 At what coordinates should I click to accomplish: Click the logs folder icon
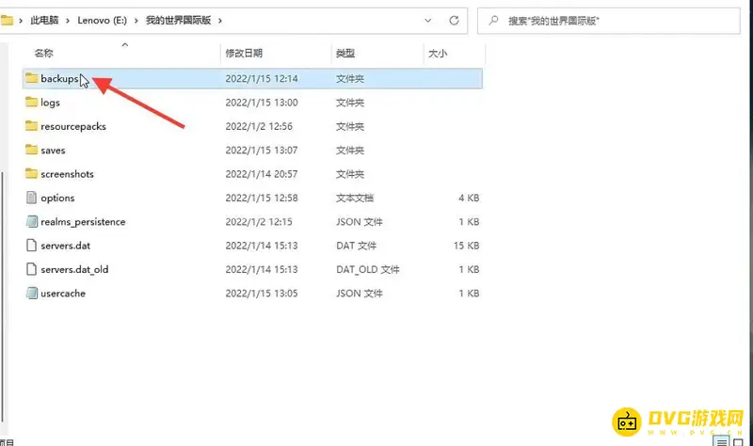tap(31, 103)
